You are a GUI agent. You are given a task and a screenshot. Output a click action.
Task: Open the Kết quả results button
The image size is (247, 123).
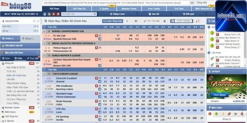(189, 14)
